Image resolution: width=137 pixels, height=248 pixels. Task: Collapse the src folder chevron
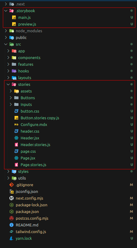pyautogui.click(x=6, y=44)
